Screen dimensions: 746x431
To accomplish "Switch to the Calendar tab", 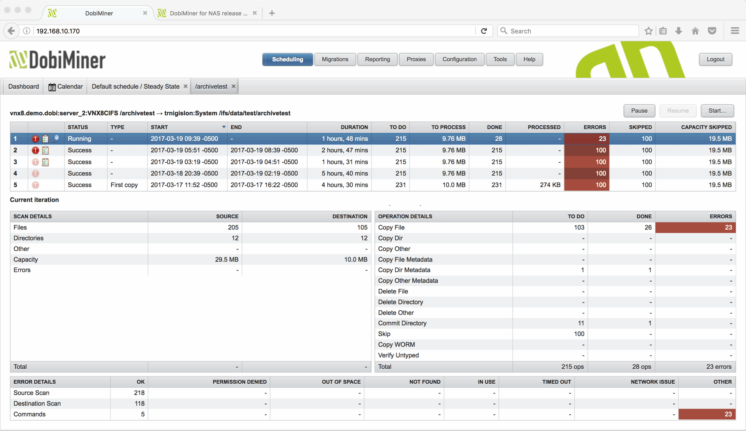I will coord(66,86).
